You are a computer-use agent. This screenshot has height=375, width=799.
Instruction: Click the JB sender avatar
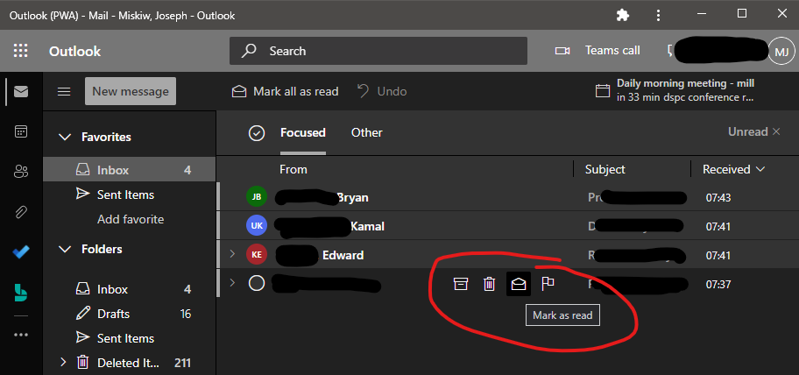coord(257,197)
